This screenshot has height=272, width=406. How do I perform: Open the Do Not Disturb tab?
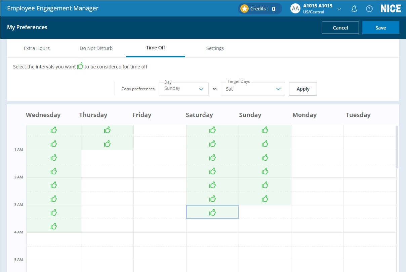point(96,48)
